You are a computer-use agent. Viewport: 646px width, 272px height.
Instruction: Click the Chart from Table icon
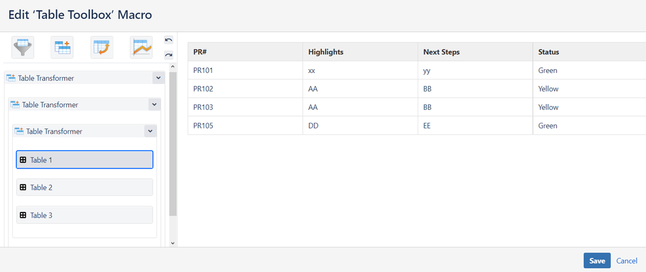pyautogui.click(x=142, y=47)
